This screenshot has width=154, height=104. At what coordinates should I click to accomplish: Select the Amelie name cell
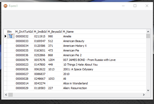(104, 36)
